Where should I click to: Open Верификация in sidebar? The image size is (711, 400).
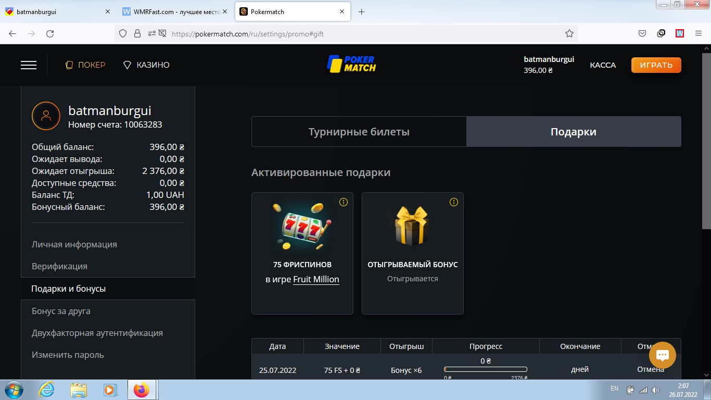point(59,266)
